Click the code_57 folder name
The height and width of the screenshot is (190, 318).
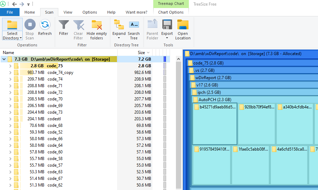[55, 165]
